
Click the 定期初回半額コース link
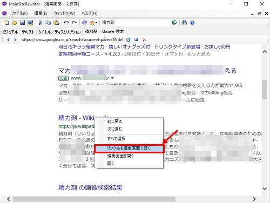tap(79, 54)
